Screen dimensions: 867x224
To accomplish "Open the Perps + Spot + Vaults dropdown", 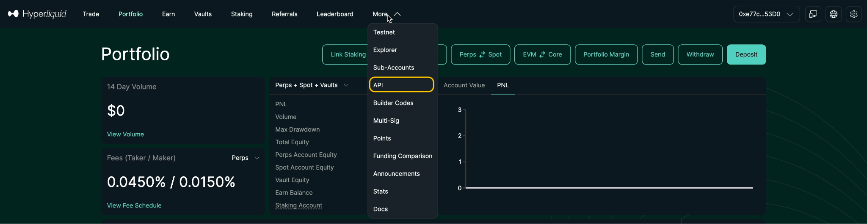I will (x=312, y=85).
